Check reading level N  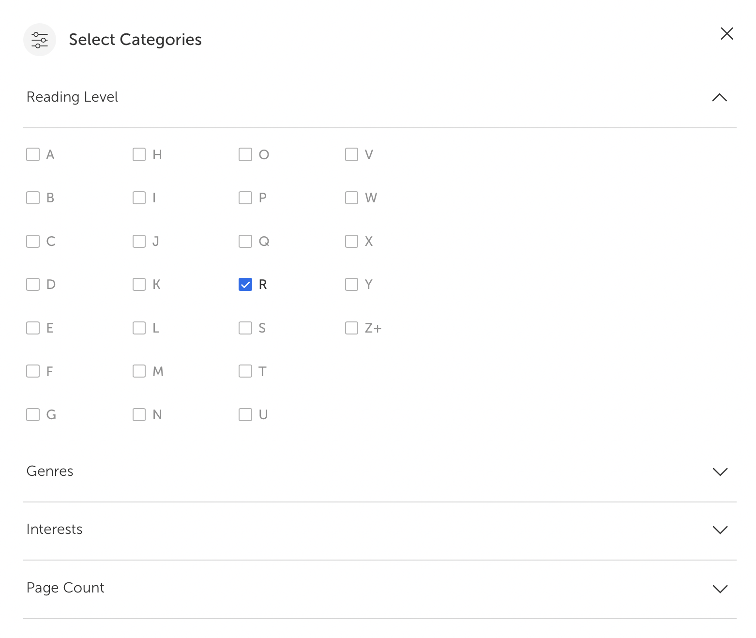pyautogui.click(x=139, y=414)
